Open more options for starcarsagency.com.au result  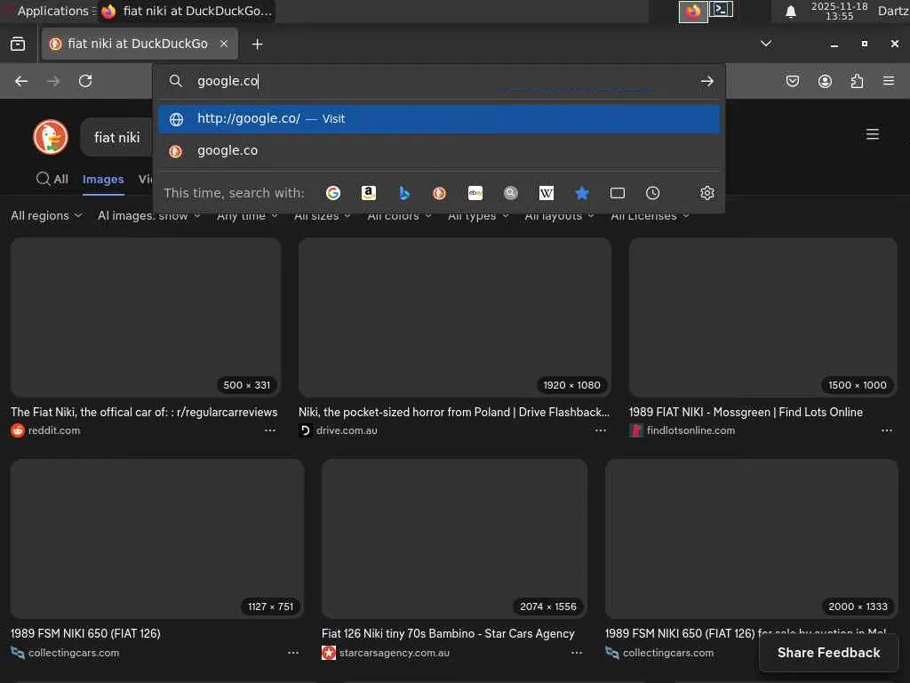(576, 653)
